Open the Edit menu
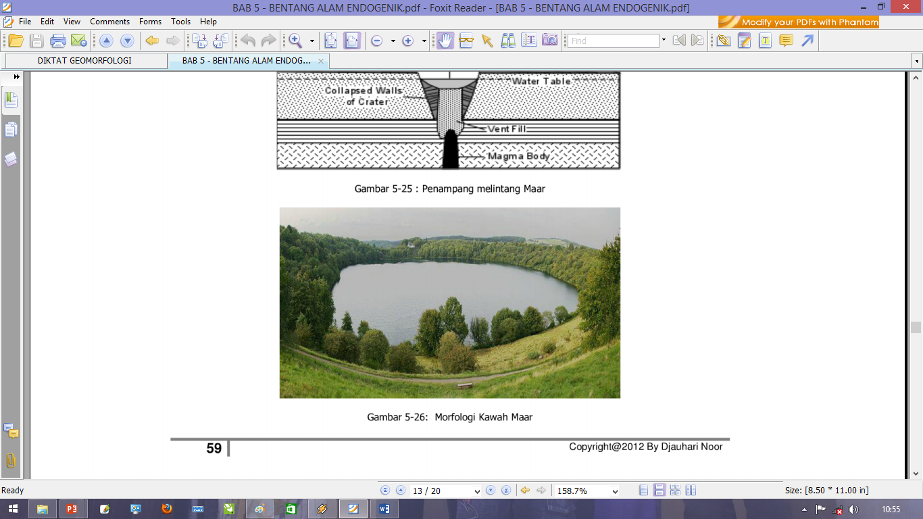Image resolution: width=923 pixels, height=519 pixels. (x=47, y=22)
